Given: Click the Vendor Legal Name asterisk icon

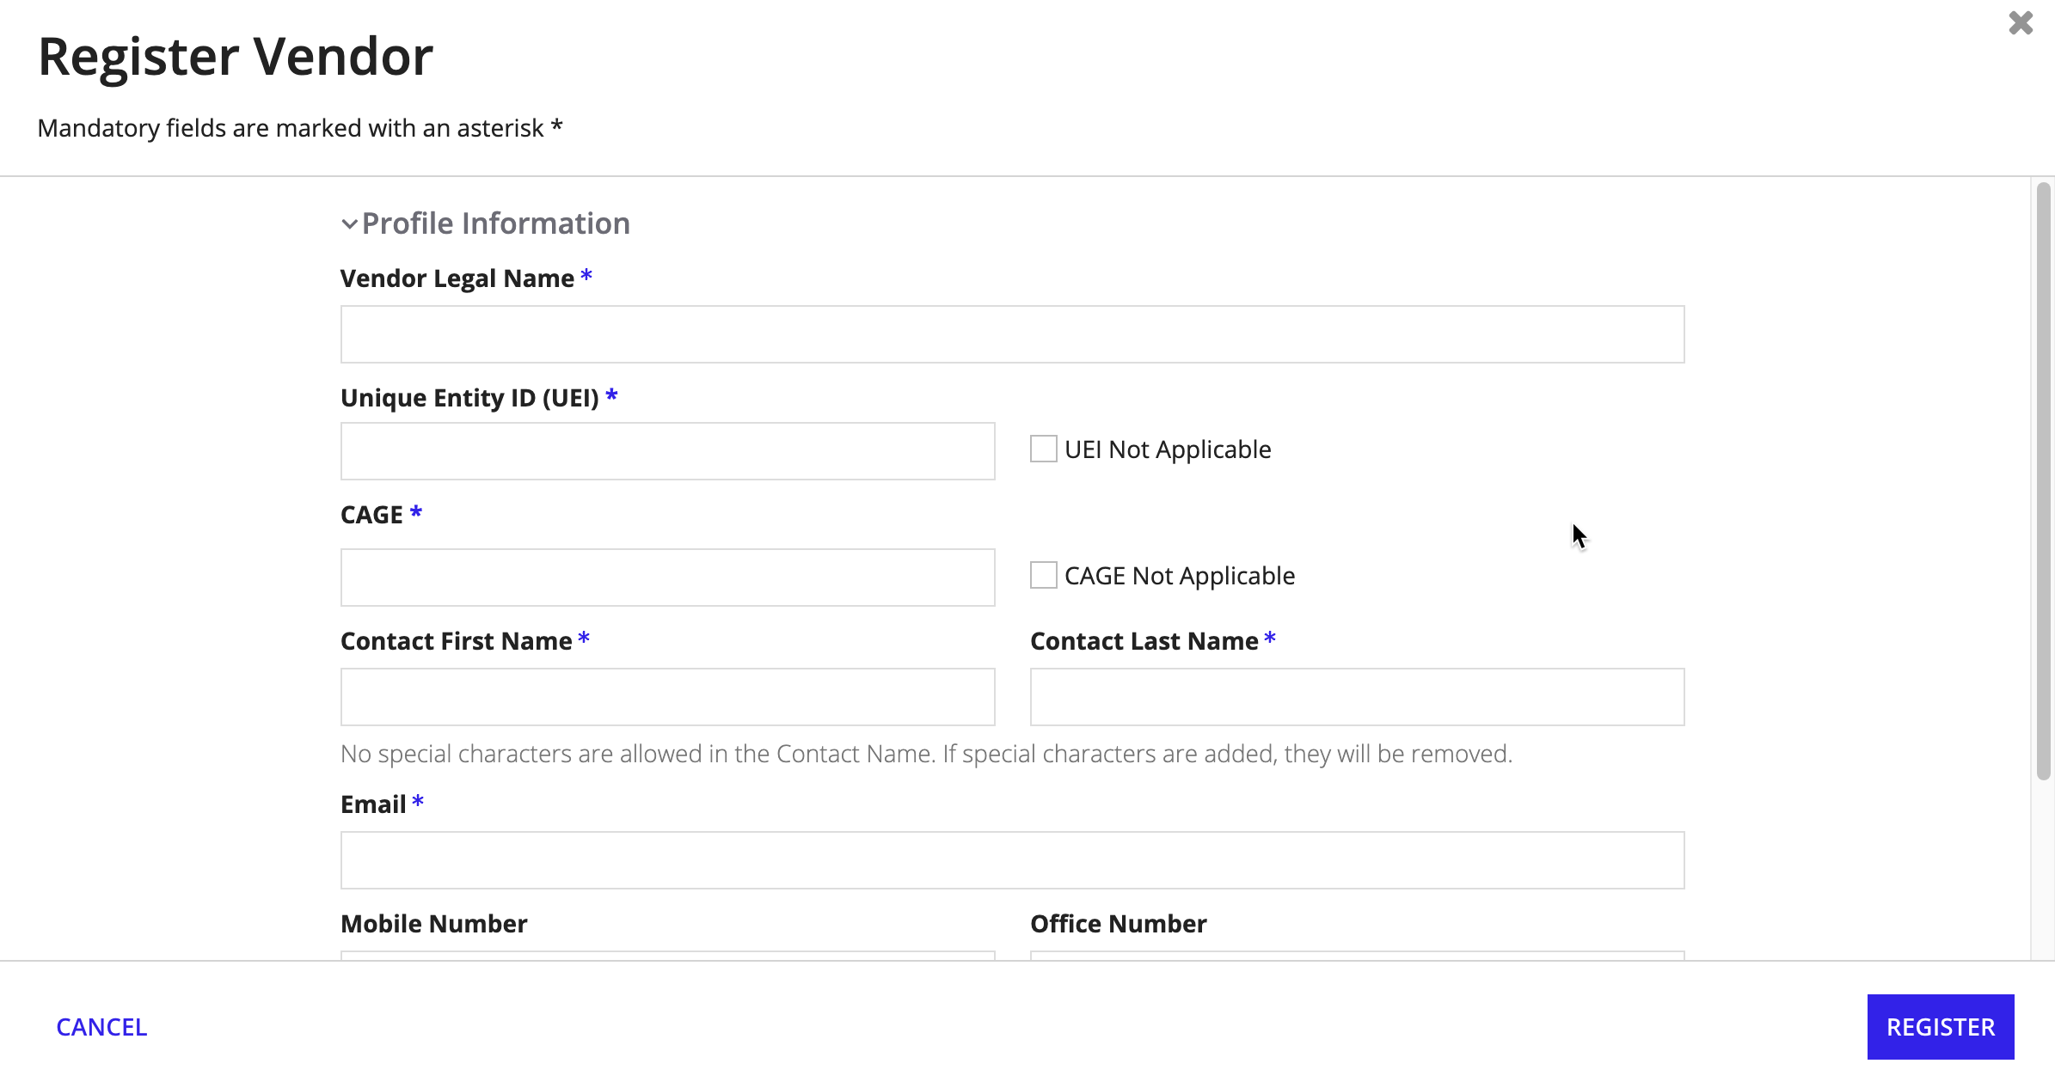Looking at the screenshot, I should (x=586, y=278).
